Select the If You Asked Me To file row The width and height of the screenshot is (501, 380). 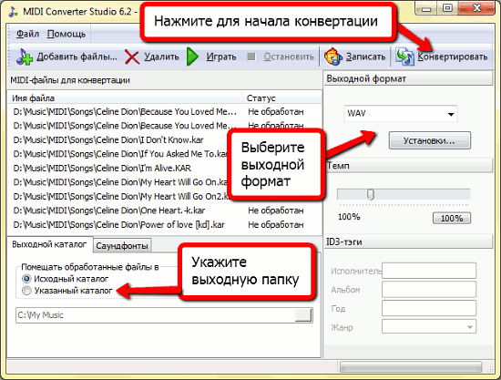coord(165,154)
